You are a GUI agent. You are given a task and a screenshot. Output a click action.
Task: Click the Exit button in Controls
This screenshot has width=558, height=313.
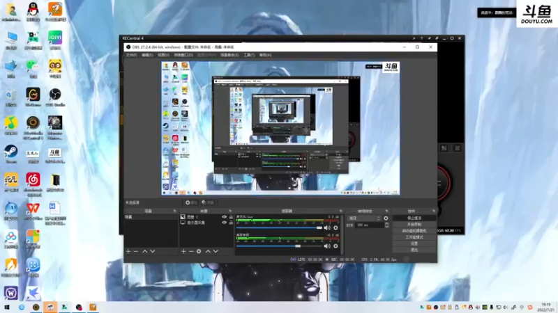pos(414,250)
